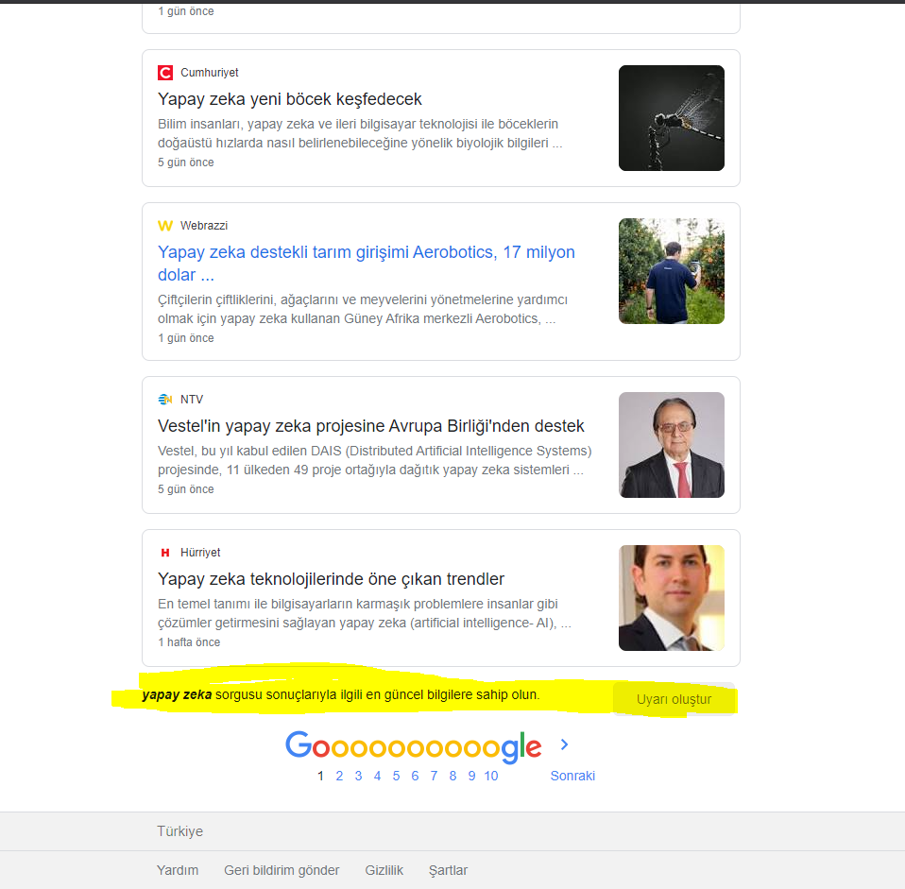905x889 pixels.
Task: Open "Yapay zeka yeni böcek keşfedecek" article
Action: click(x=288, y=98)
